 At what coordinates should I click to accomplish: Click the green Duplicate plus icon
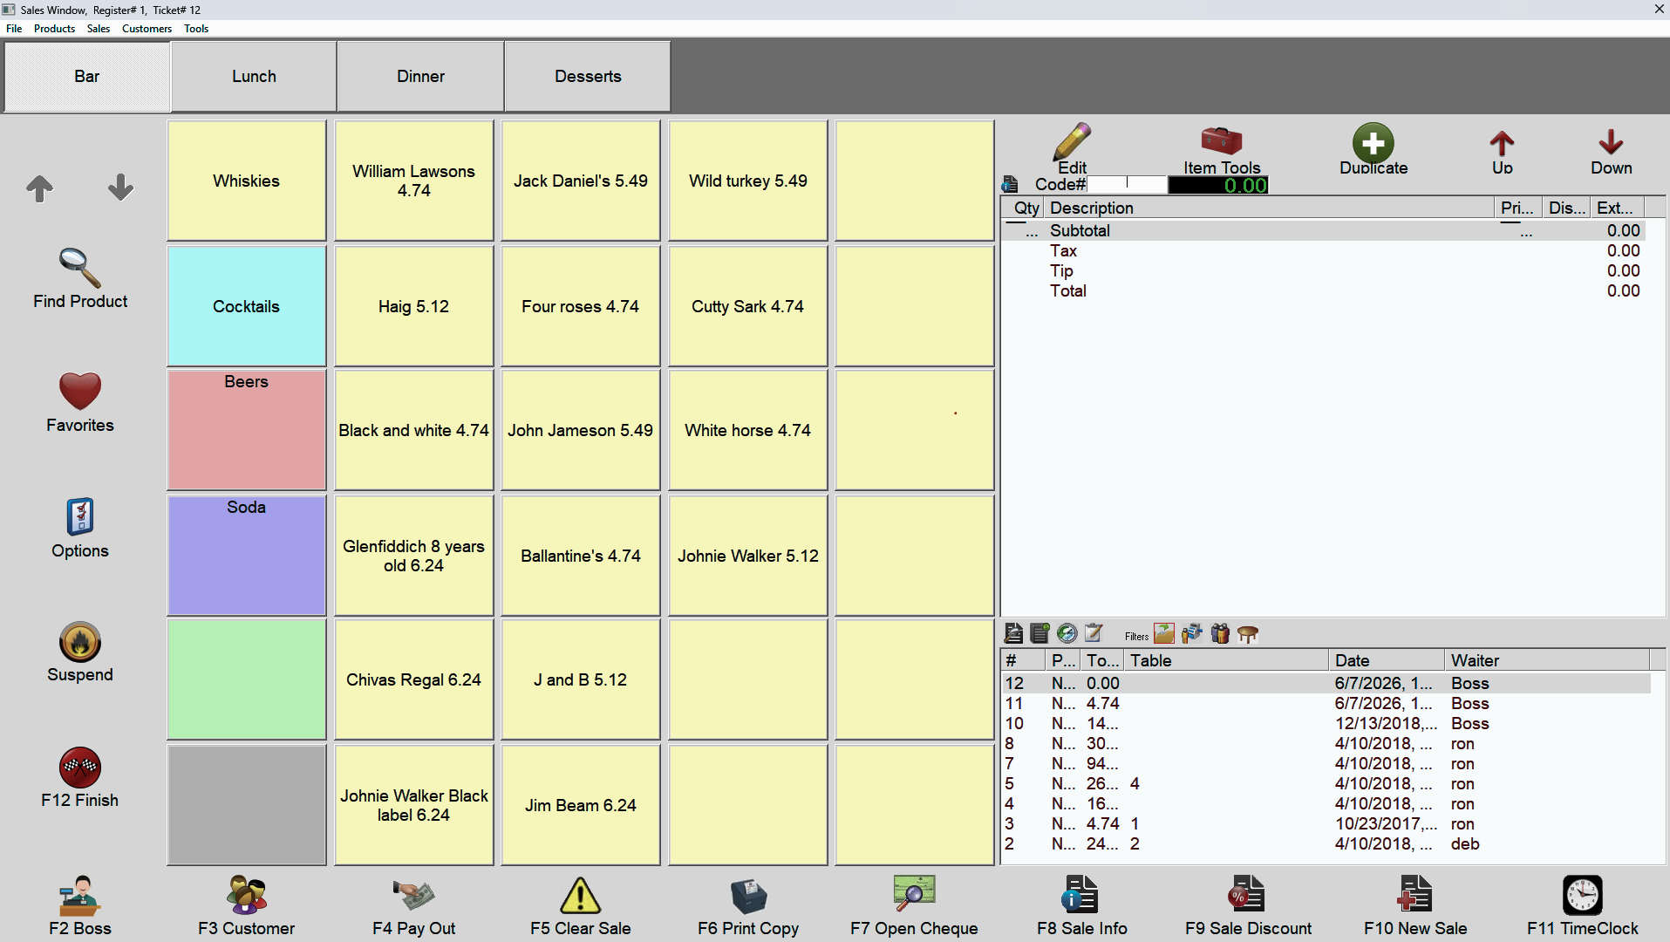coord(1373,142)
